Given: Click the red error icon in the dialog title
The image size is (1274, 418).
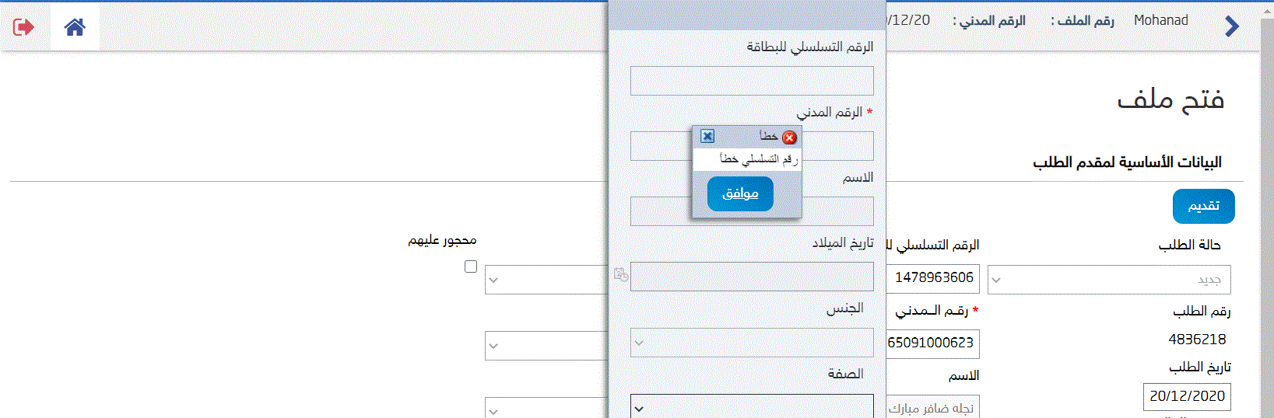Looking at the screenshot, I should (x=789, y=137).
